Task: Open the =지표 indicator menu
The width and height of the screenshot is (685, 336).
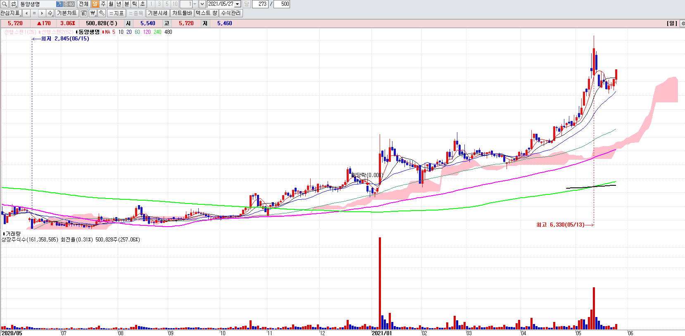Action: click(117, 13)
